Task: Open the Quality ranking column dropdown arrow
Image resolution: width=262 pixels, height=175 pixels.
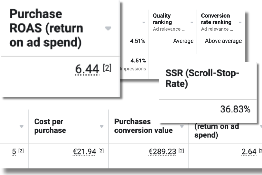Action: pos(192,22)
